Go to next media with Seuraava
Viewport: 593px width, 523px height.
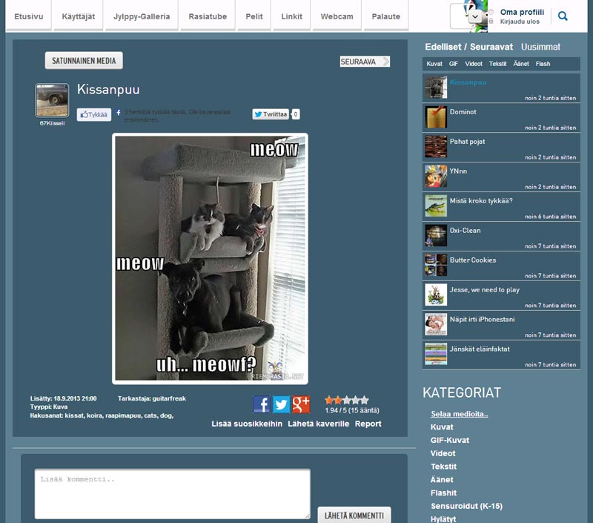[365, 62]
